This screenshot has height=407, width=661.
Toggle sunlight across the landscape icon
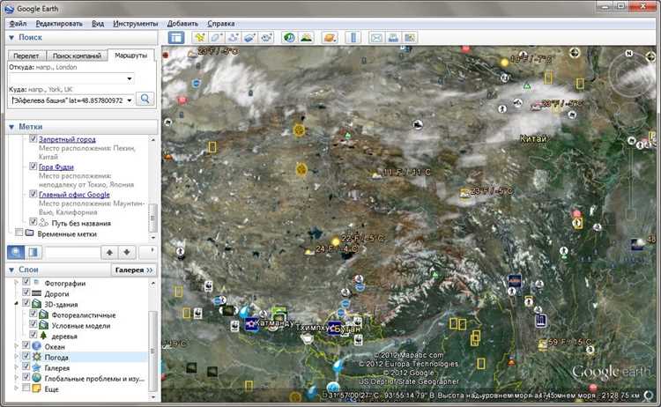click(x=307, y=38)
